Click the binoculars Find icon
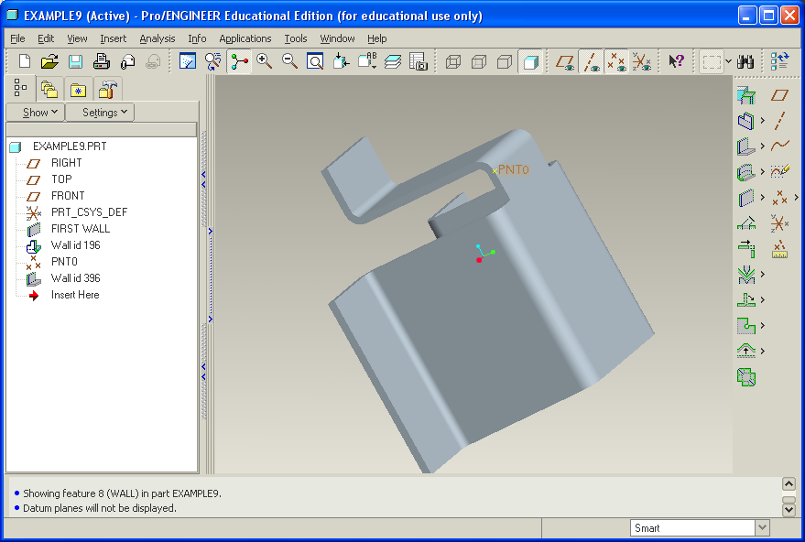 746,61
